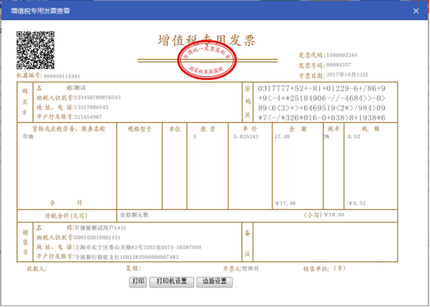The height and width of the screenshot is (307, 430).
Task: Open 打印机设置 printer settings
Action: point(172,281)
